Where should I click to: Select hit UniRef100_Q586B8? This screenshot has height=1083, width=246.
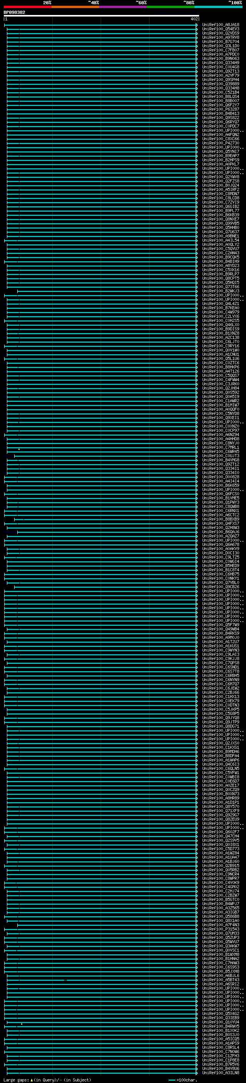220,916
